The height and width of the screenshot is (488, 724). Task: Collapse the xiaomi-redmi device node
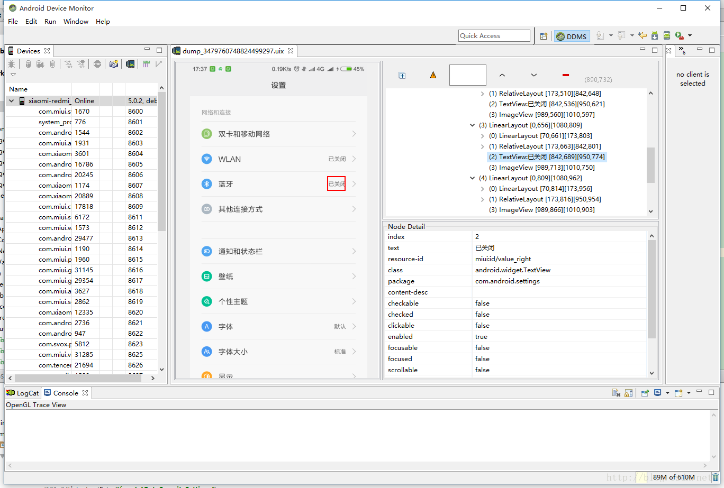point(12,100)
